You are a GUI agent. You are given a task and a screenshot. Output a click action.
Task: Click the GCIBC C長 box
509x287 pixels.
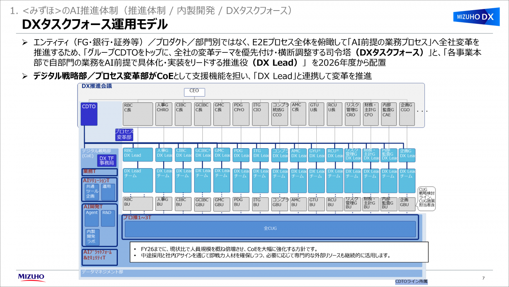tap(202, 114)
